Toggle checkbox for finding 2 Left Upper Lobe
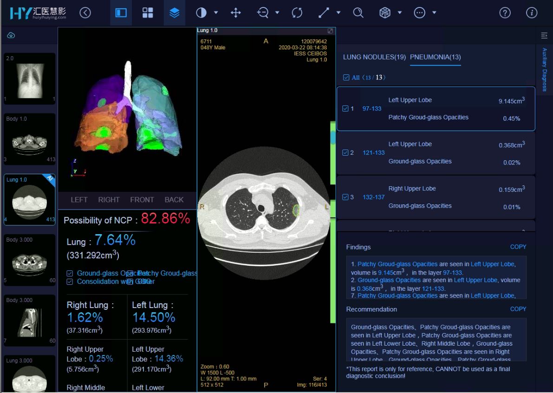553x393 pixels. click(345, 152)
